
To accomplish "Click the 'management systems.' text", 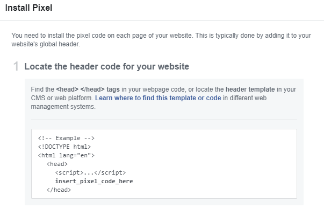I will [63, 107].
